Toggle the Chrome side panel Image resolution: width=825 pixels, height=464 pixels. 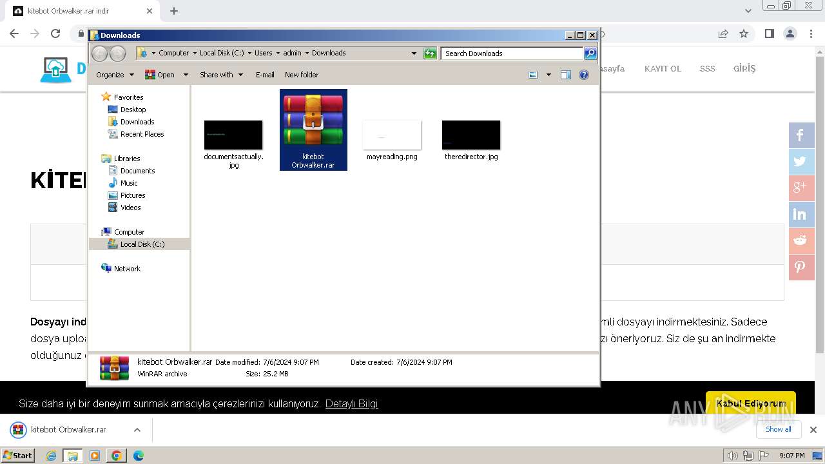point(769,34)
